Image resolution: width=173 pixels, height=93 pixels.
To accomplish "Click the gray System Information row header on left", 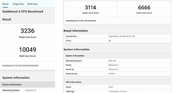I will click(27, 85).
